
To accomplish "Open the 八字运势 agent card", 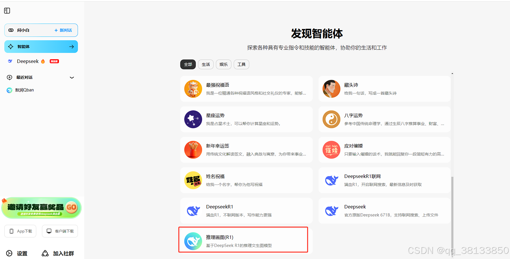I will (x=385, y=119).
